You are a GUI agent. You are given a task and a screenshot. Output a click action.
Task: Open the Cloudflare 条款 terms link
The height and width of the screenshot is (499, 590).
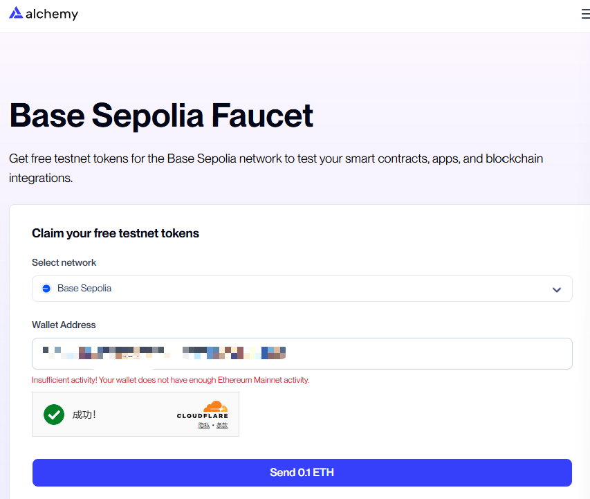coord(221,425)
